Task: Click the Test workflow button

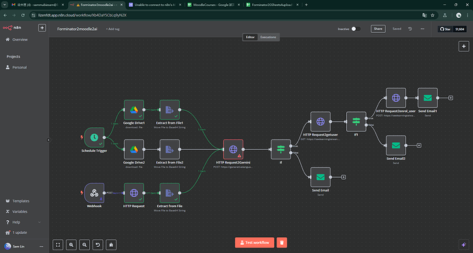Action: [254, 243]
